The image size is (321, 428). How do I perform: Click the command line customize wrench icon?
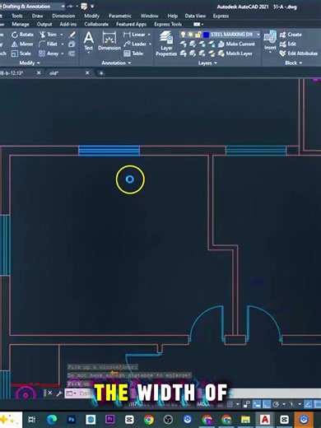(58, 393)
